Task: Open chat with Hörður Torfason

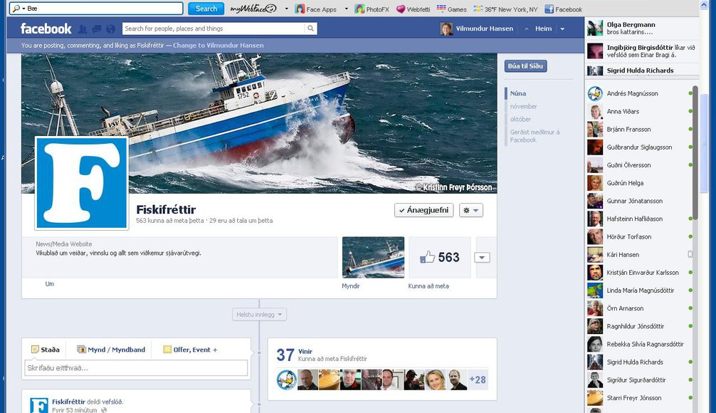Action: [640, 236]
